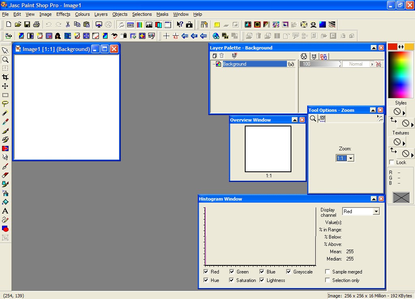
Task: Select the Freehand lasso tool
Action: (x=5, y=104)
